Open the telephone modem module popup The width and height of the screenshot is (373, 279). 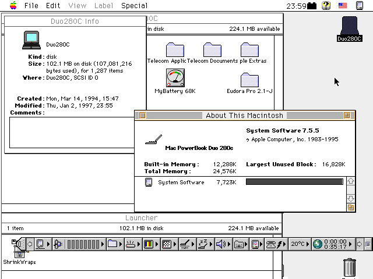tap(276, 244)
